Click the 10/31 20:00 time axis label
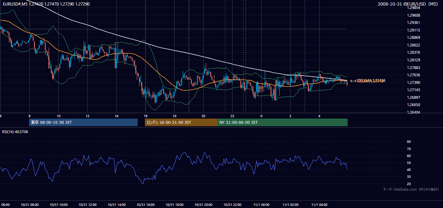The width and height of the screenshot is (443, 208). click(x=203, y=205)
